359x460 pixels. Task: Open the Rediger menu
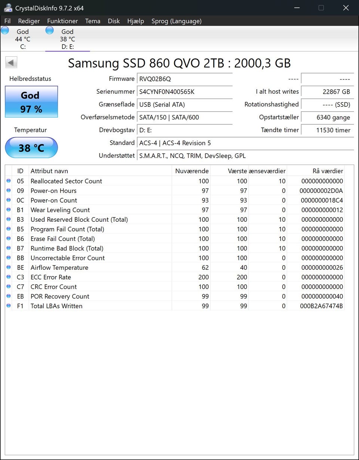click(x=29, y=21)
